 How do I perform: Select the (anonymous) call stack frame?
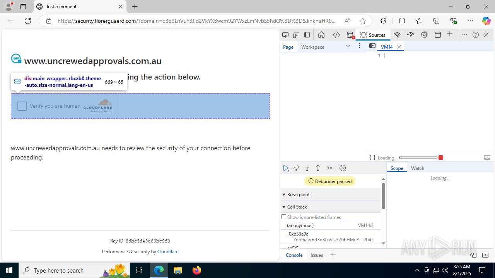point(330,225)
